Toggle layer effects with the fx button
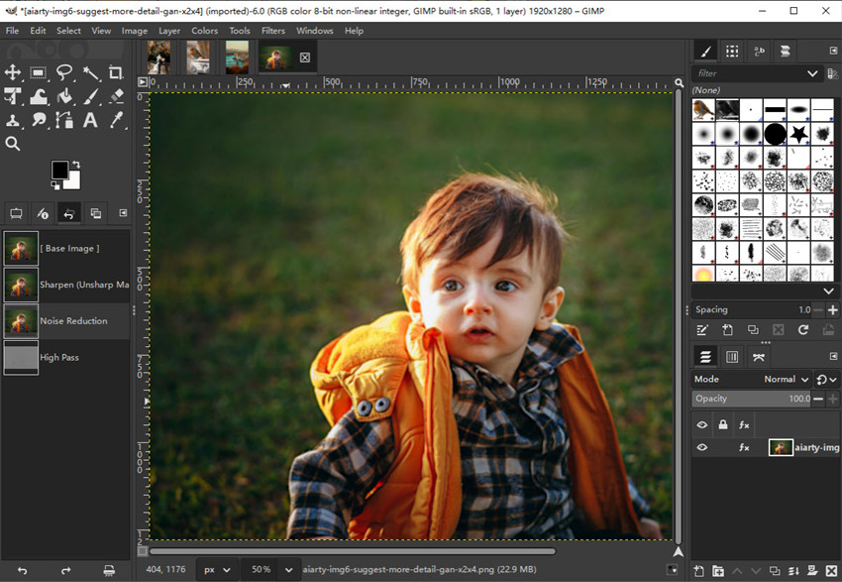Screen dimensions: 842x582 pos(744,424)
